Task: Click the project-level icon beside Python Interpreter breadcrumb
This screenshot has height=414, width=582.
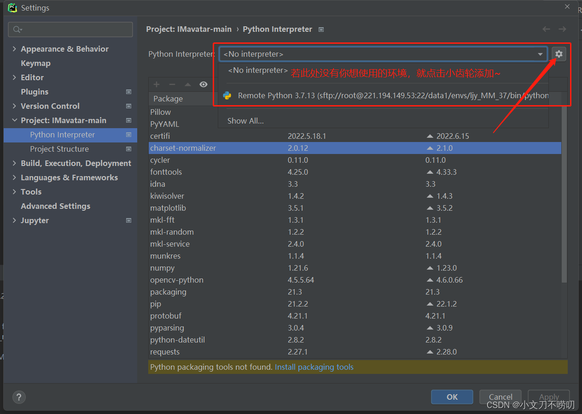Action: click(x=321, y=30)
